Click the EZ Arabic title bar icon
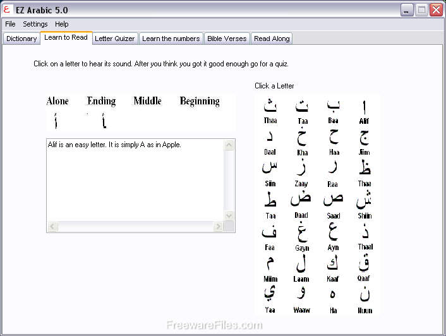 [x=7, y=9]
